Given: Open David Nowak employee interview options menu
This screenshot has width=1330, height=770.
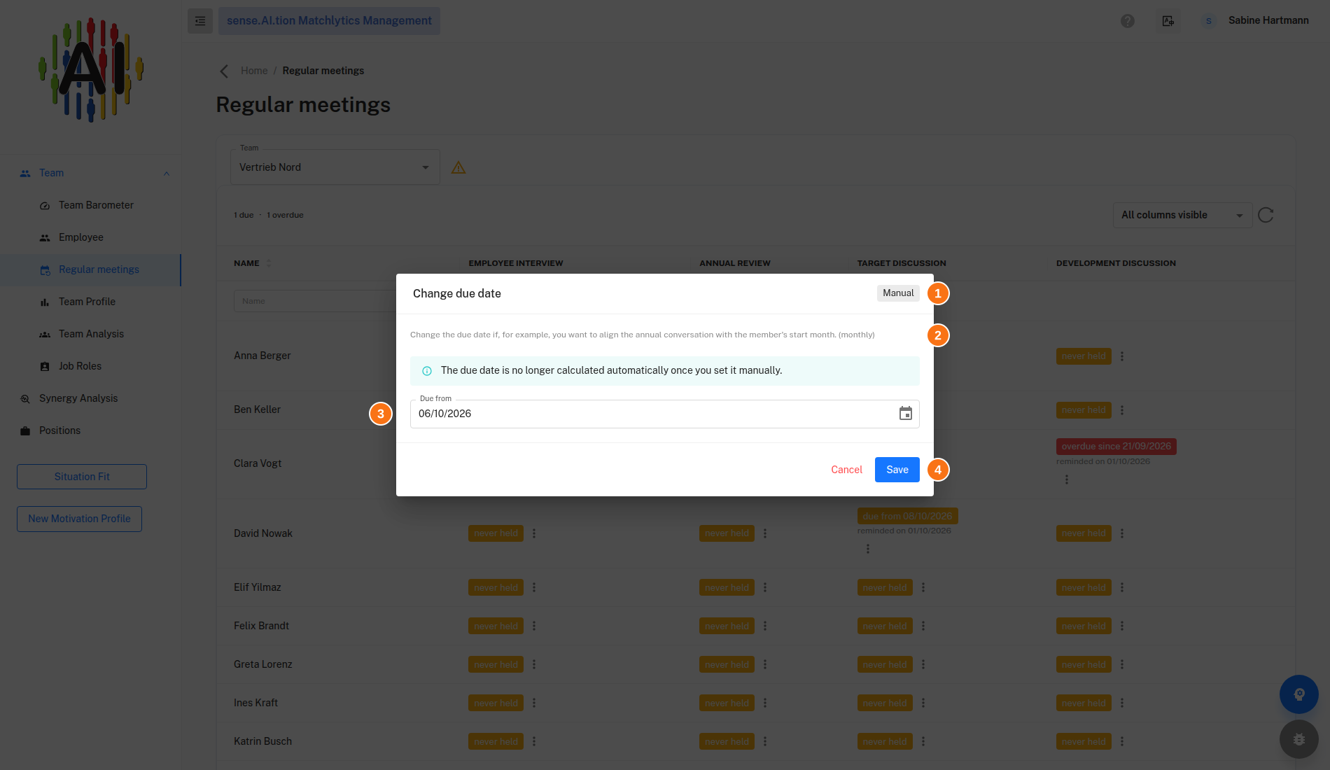Looking at the screenshot, I should 534,533.
